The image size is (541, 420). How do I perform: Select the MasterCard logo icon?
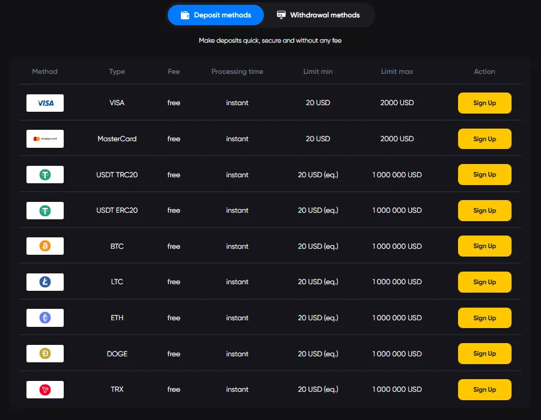pyautogui.click(x=44, y=139)
